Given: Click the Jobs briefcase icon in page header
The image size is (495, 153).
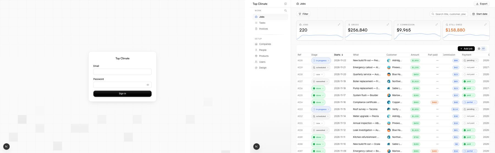Looking at the screenshot, I should 298,4.
